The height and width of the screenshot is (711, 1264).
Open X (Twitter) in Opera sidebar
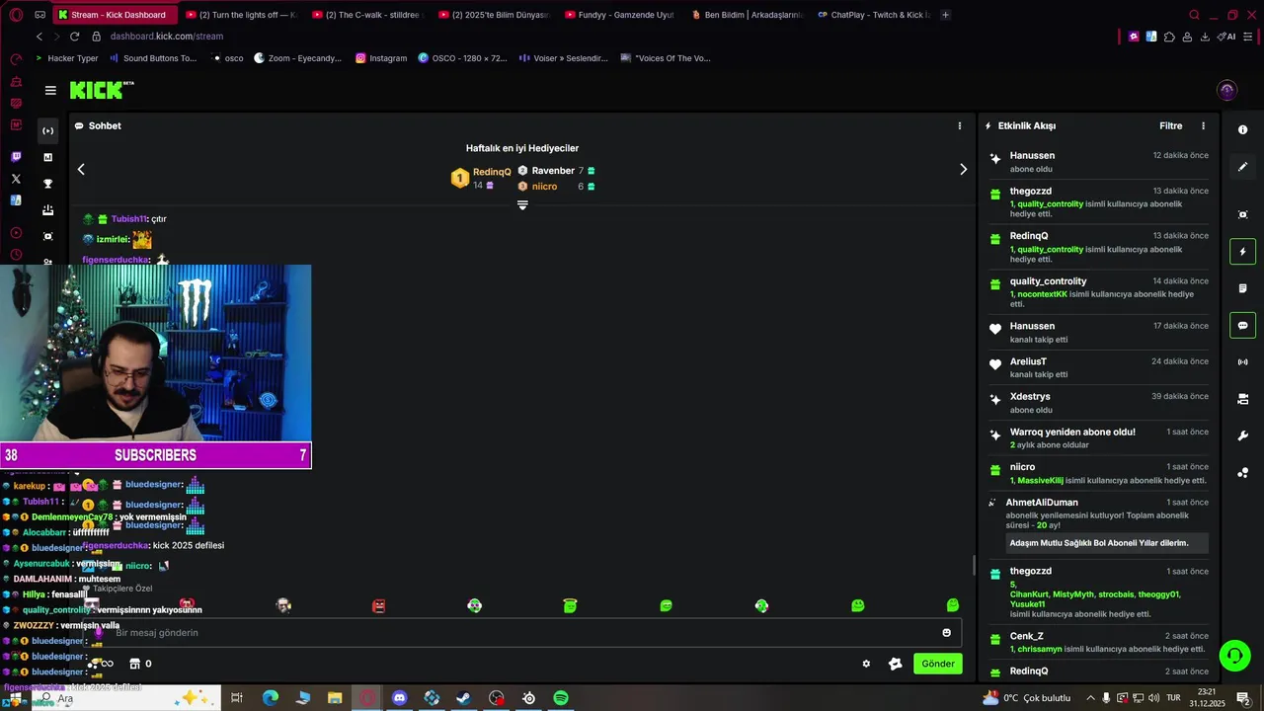point(16,179)
